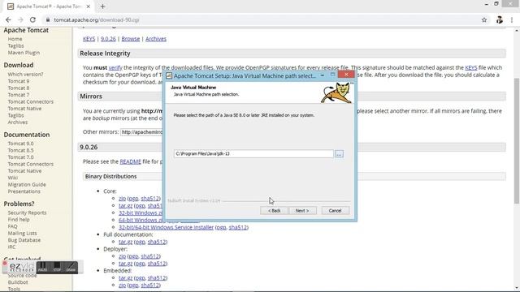Open the Browse link

(x=131, y=39)
